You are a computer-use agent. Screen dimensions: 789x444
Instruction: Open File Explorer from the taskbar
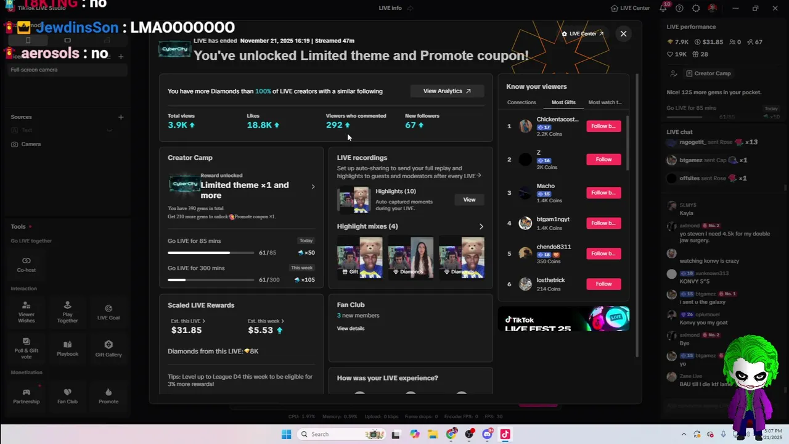pyautogui.click(x=433, y=434)
